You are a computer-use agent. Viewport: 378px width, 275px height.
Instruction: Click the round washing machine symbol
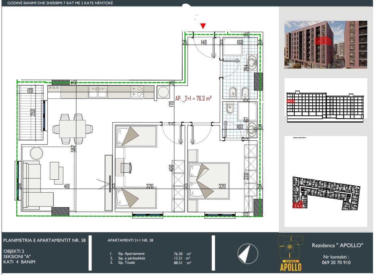[x=163, y=92]
